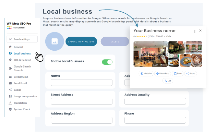The image size is (216, 137).
Task: Click the Website button in business panel
Action: point(146,73)
